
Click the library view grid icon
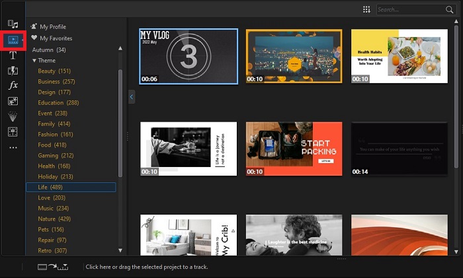pyautogui.click(x=366, y=9)
